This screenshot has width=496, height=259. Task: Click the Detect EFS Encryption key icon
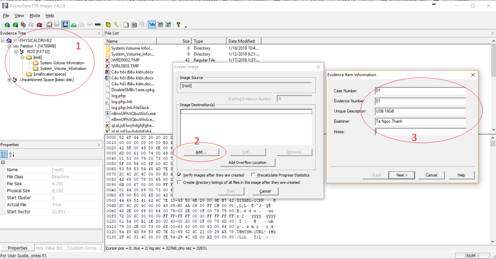point(116,24)
